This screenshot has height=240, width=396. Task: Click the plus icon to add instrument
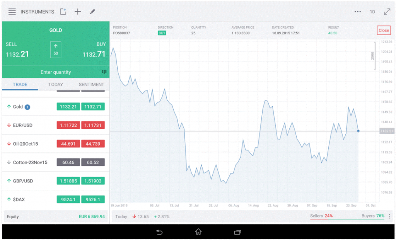[x=78, y=12]
